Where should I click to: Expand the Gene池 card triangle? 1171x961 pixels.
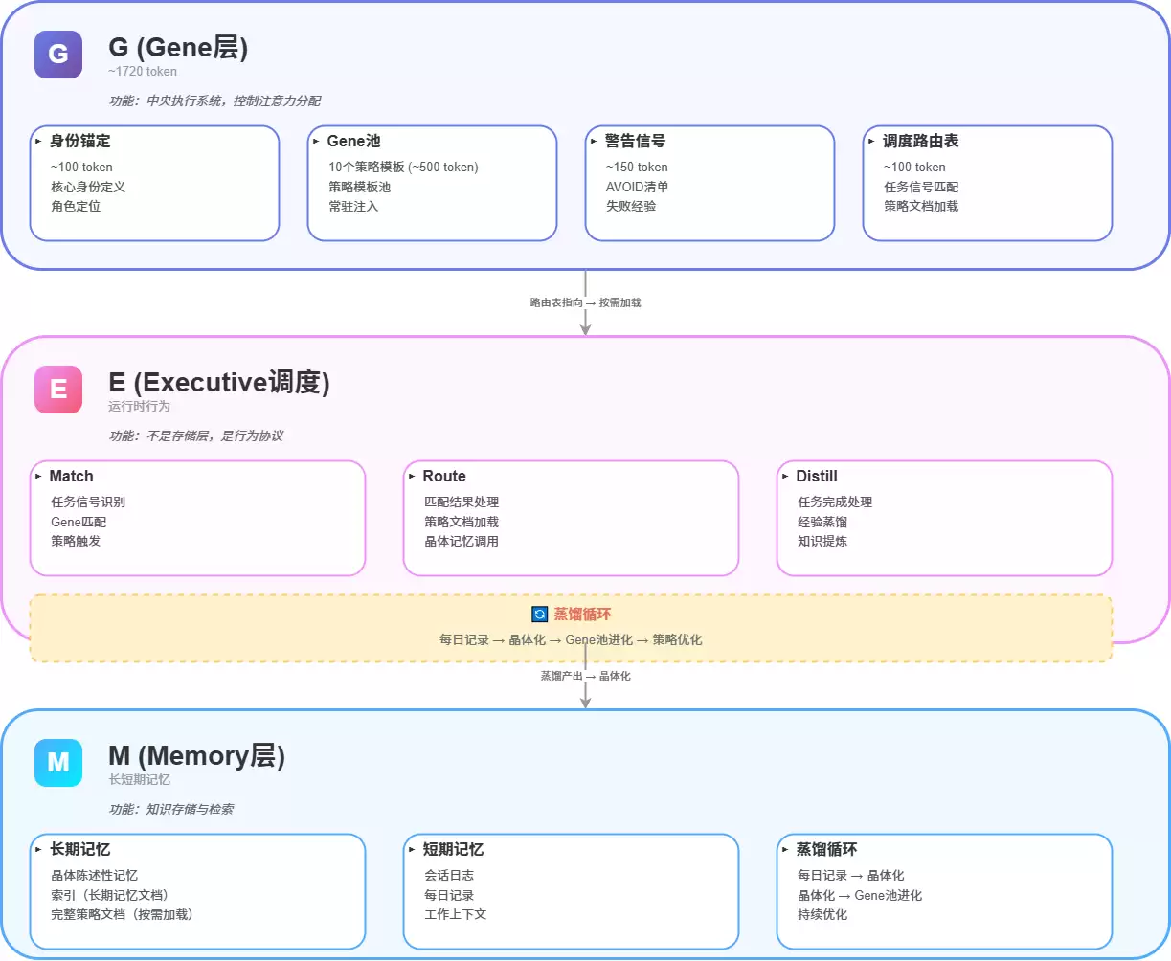coord(316,141)
